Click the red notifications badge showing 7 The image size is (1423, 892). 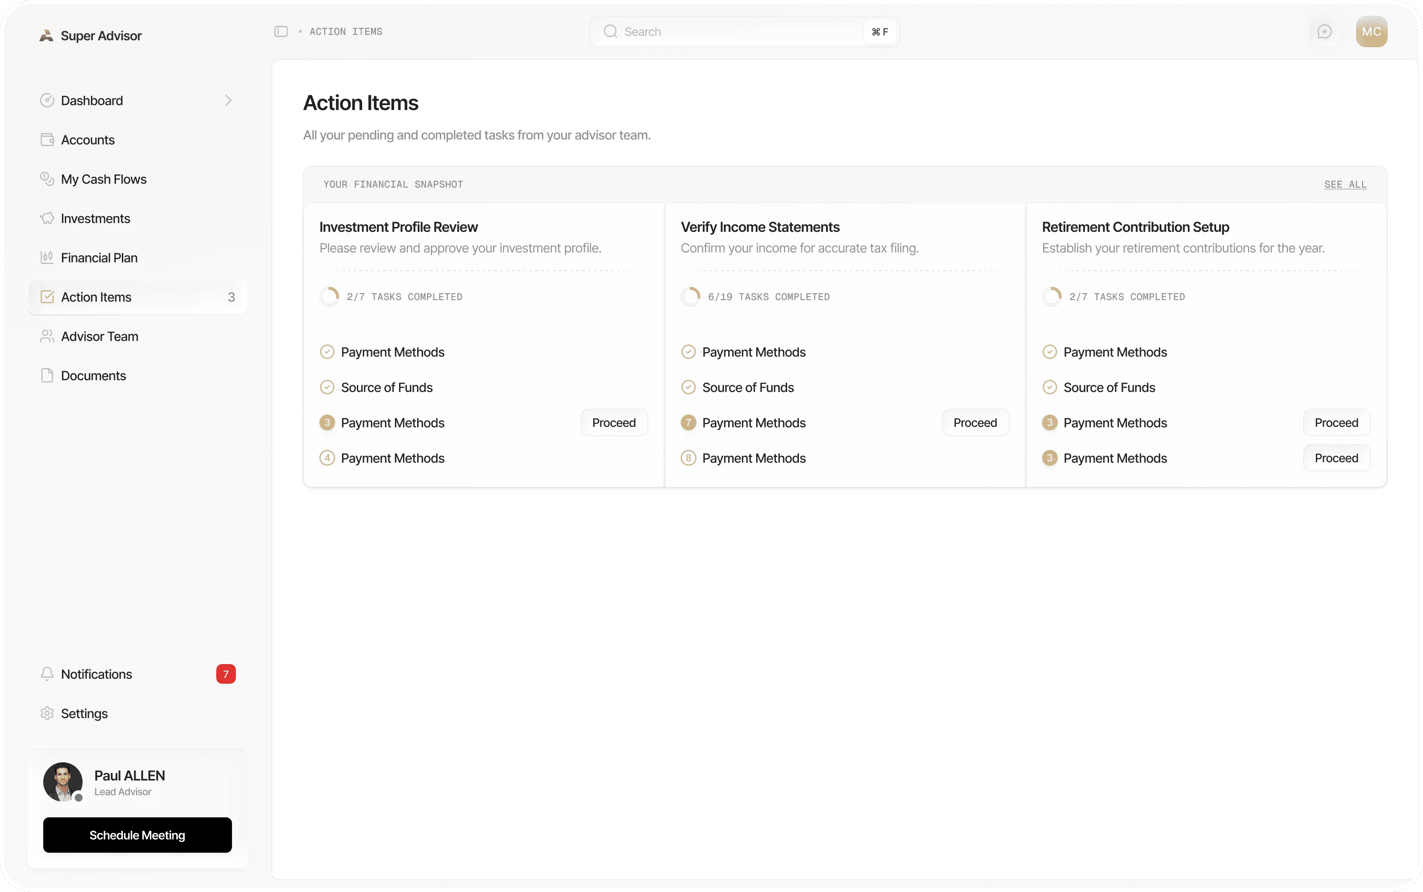(226, 674)
